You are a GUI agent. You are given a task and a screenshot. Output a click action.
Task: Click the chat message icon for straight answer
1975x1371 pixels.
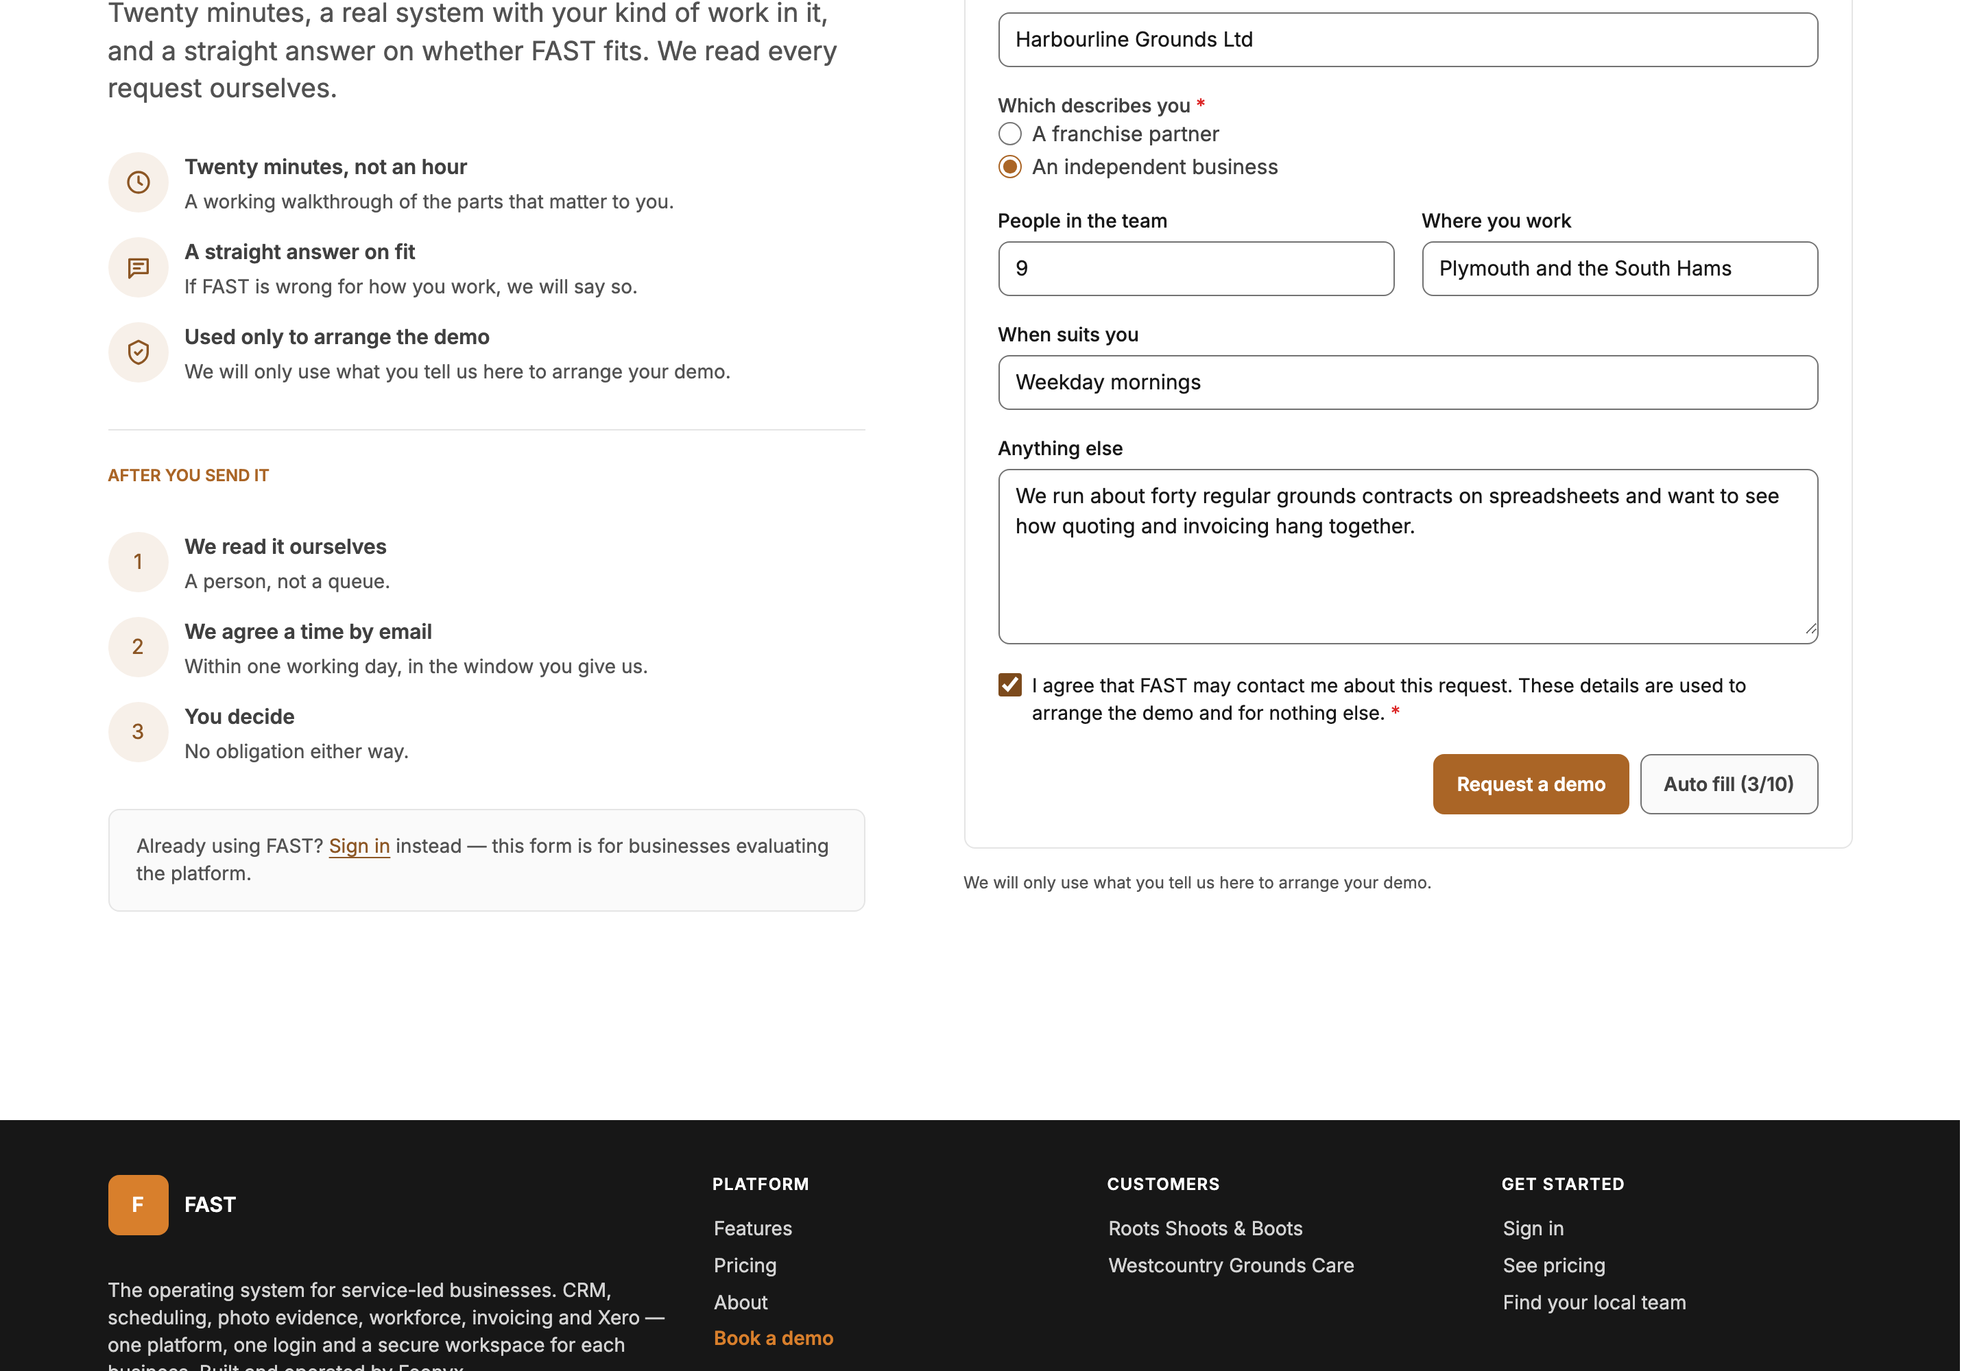[138, 268]
